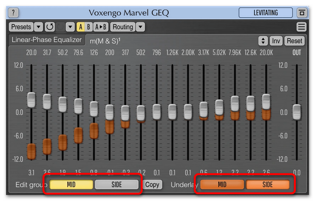The image size is (315, 201).
Task: Copy state A to B
Action: pos(100,27)
